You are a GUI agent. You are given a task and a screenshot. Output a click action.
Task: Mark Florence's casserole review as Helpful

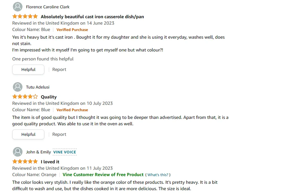point(28,69)
